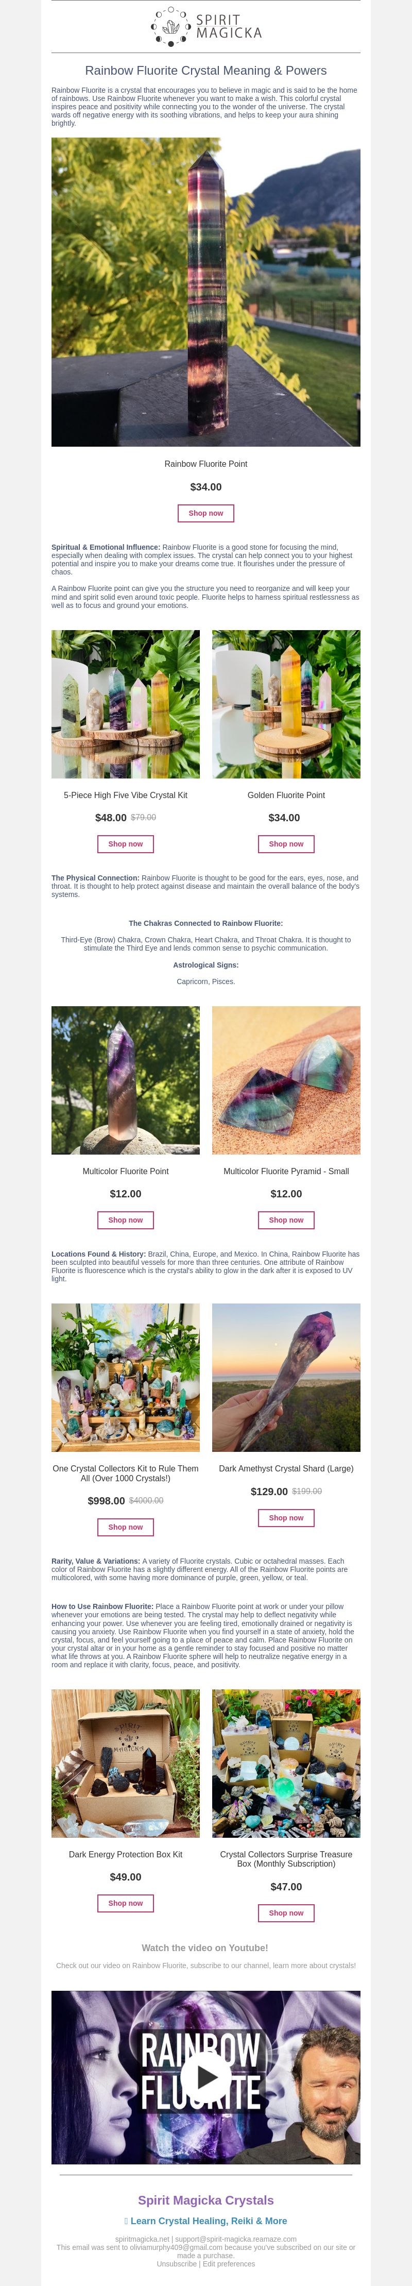Shop now for Dark Energy Protection Box Kit

(125, 1903)
